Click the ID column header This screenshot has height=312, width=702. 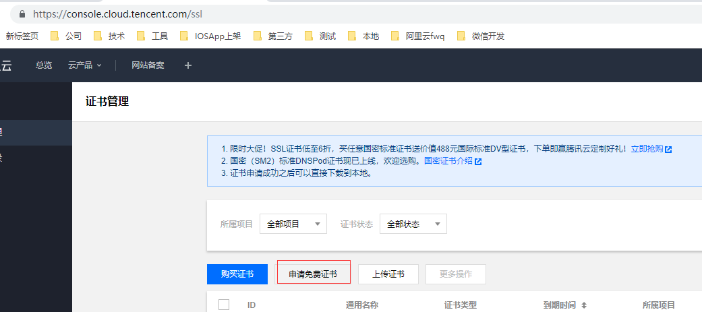point(252,305)
